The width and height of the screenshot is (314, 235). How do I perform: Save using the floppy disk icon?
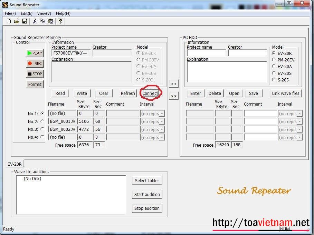(25, 21)
